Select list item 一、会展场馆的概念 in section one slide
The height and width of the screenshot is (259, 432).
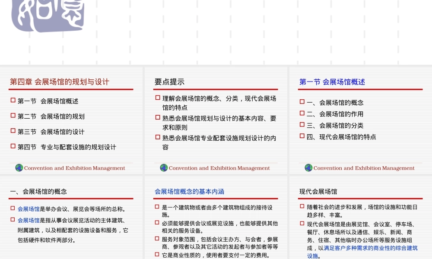click(x=335, y=103)
